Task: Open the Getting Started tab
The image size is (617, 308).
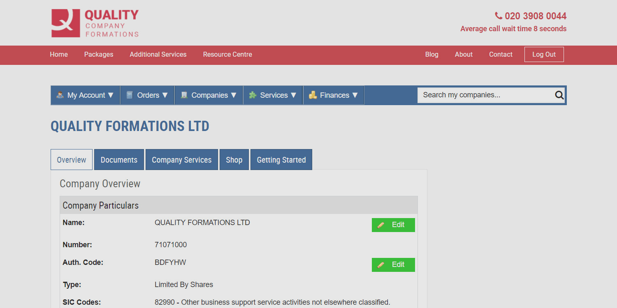Action: pyautogui.click(x=281, y=159)
